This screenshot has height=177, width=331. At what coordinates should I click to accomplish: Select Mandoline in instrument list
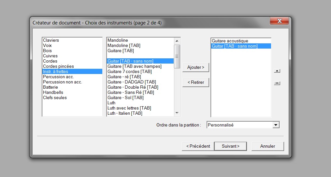tap(118, 40)
